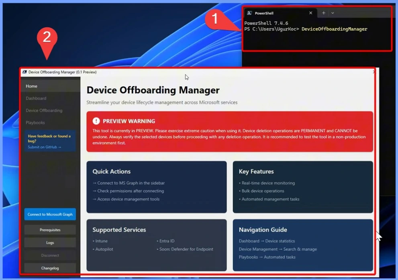Open the Playbooks sidebar item

(50, 123)
